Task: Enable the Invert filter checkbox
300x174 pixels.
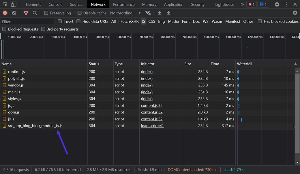Action: coord(60,21)
